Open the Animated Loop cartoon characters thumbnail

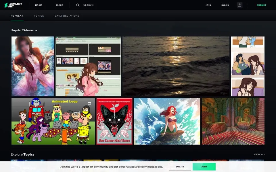[x=53, y=121]
